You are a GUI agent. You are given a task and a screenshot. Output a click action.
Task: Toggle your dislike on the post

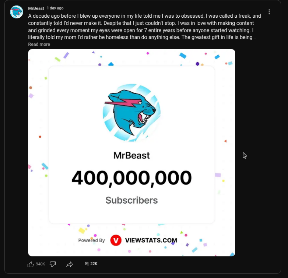click(x=53, y=264)
